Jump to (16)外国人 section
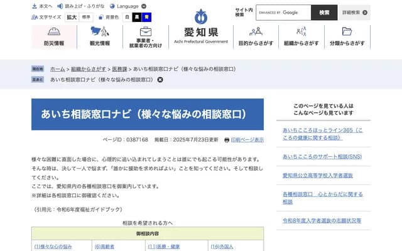The width and height of the screenshot is (402, 251). tap(222, 247)
